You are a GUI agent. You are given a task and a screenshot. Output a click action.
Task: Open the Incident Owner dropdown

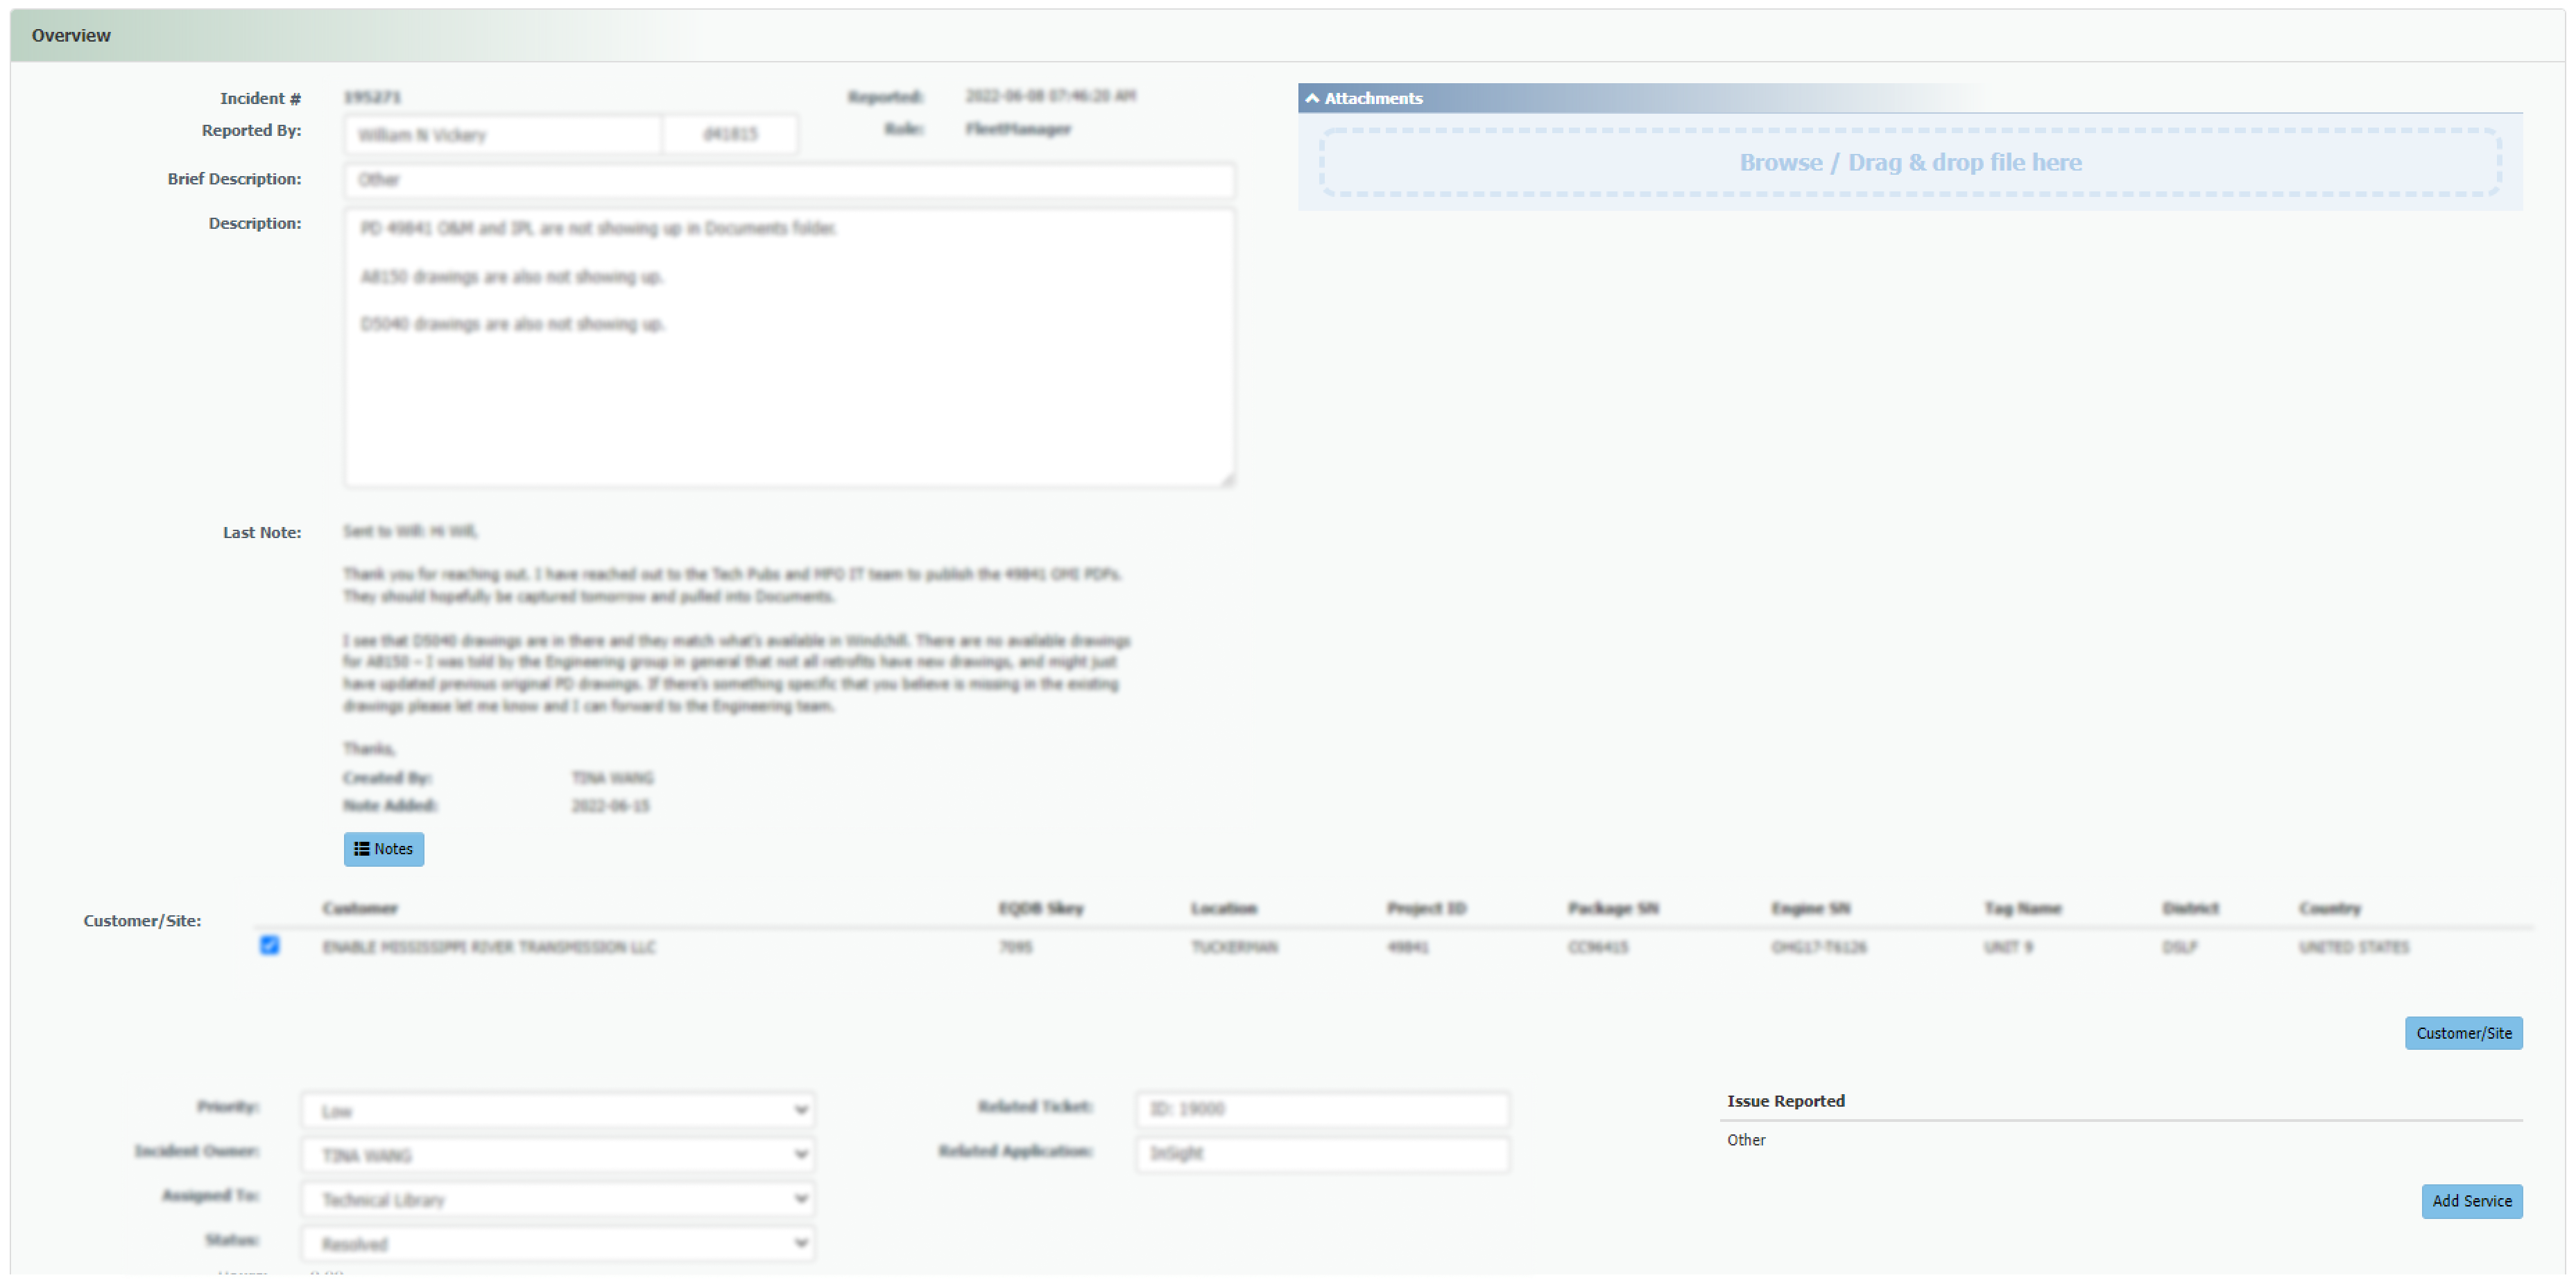(557, 1155)
